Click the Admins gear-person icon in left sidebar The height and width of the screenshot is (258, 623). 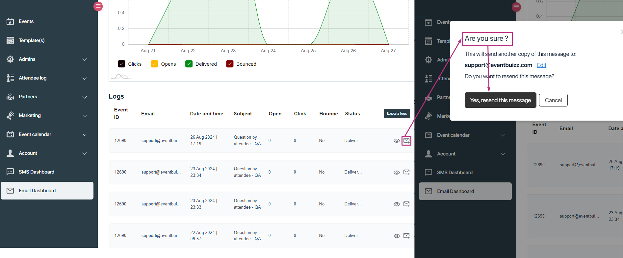click(x=10, y=59)
